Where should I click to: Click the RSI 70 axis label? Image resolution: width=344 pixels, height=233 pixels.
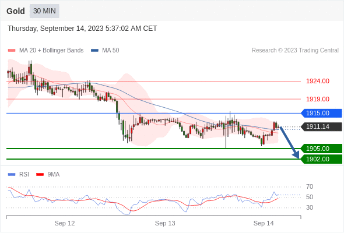(x=310, y=187)
